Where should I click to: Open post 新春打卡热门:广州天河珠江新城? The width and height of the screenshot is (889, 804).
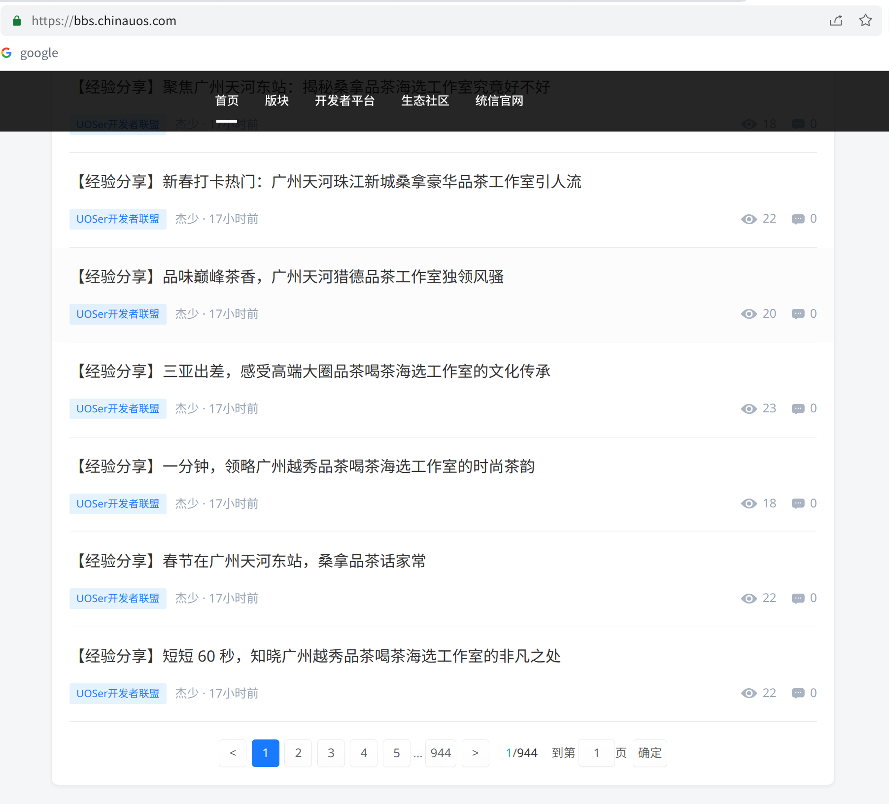[x=326, y=182]
